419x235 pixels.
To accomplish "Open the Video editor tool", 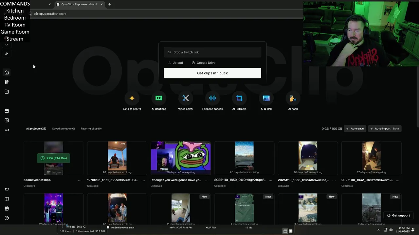I will click(186, 102).
